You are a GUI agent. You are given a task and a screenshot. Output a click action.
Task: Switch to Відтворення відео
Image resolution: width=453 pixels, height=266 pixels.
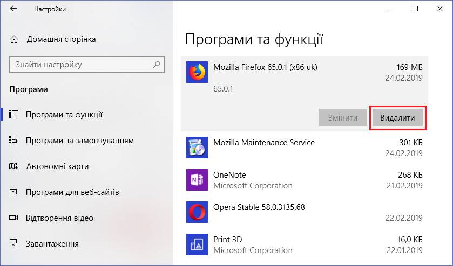coord(59,218)
